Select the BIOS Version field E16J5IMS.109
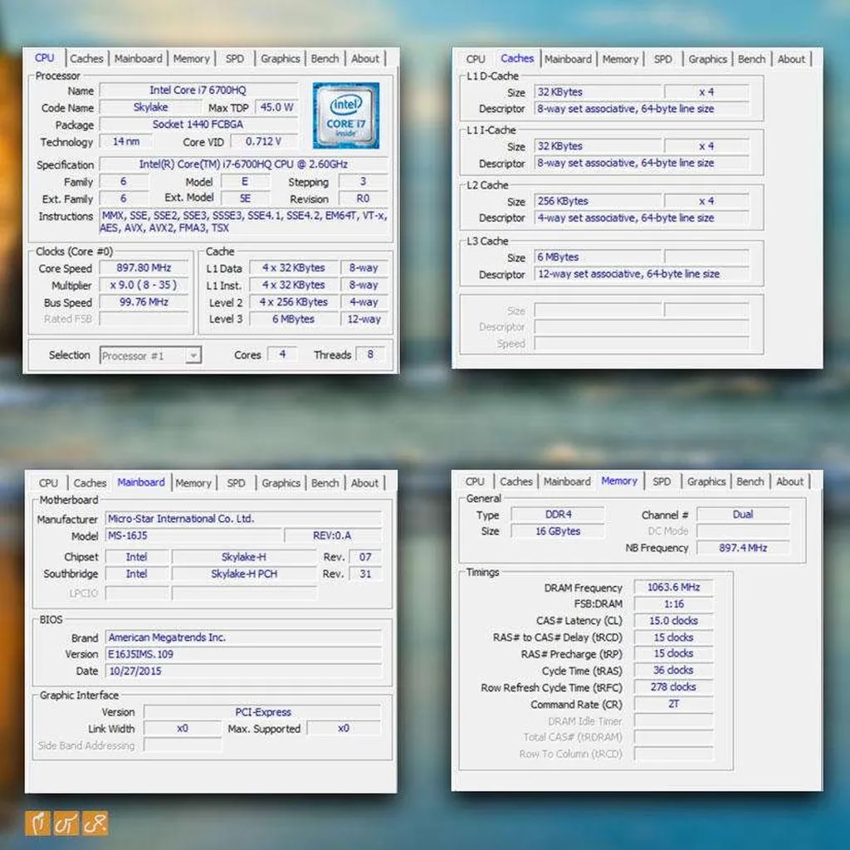 pos(243,654)
